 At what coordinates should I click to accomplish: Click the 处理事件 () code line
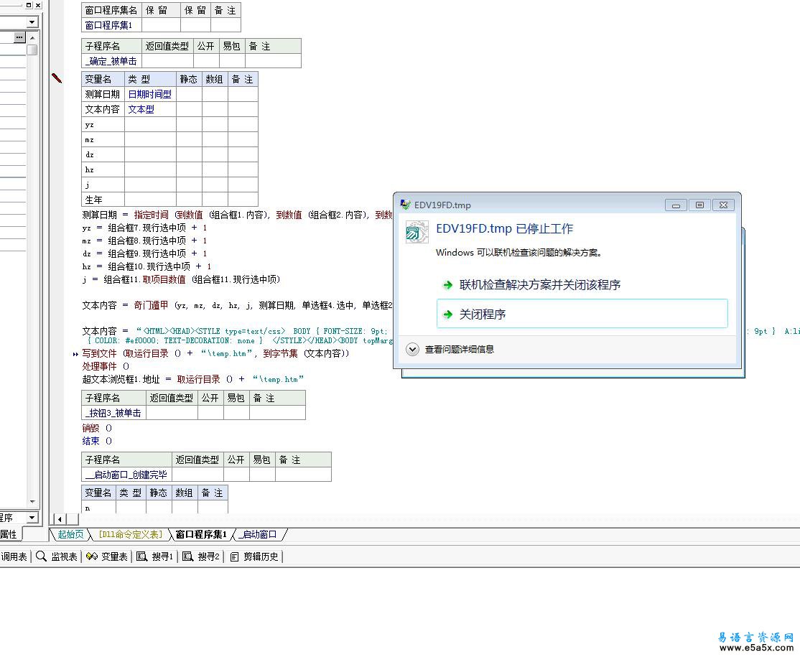coord(106,366)
